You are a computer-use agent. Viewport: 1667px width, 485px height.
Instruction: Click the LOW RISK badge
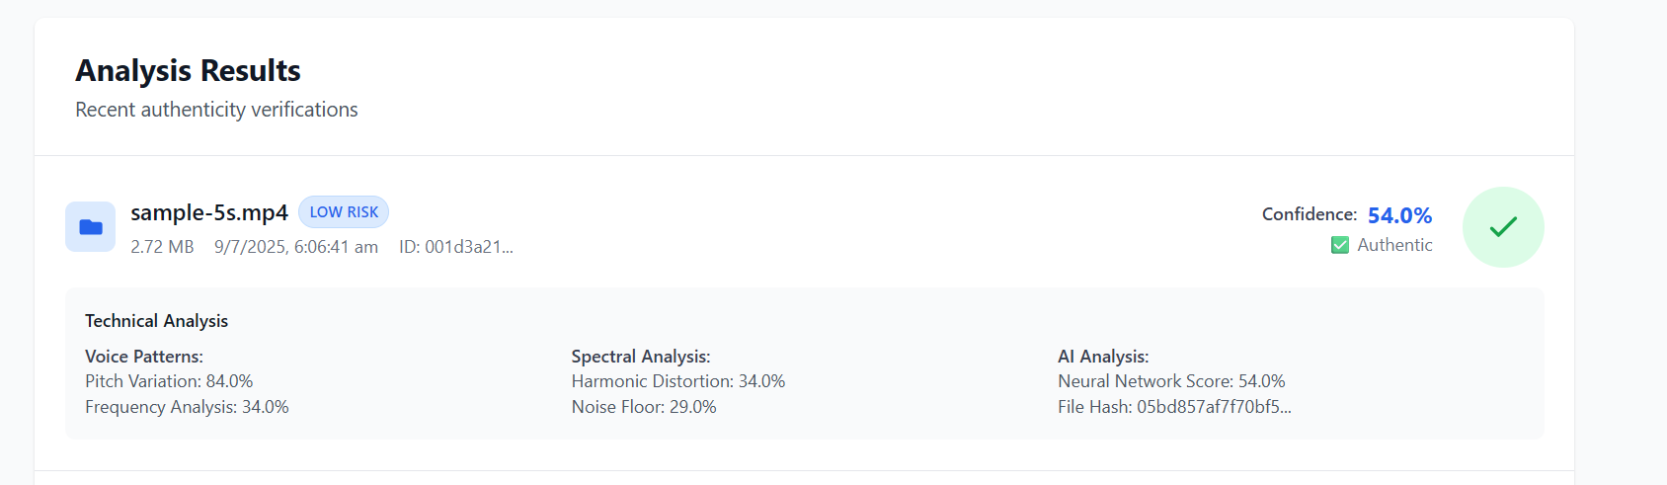point(344,212)
